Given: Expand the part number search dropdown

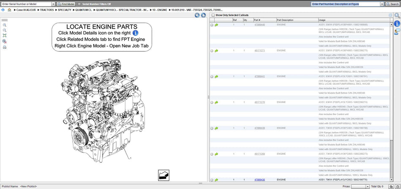Looking at the screenshot, I should click(x=382, y=4).
